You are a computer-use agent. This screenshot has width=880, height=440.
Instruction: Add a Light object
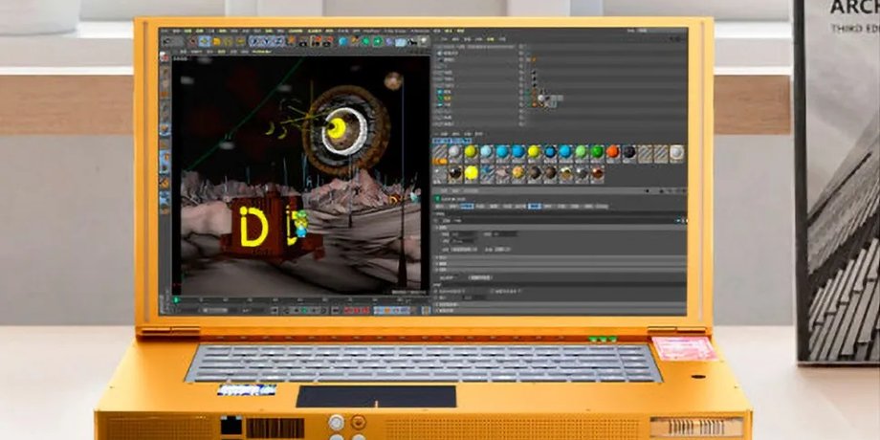tap(424, 41)
